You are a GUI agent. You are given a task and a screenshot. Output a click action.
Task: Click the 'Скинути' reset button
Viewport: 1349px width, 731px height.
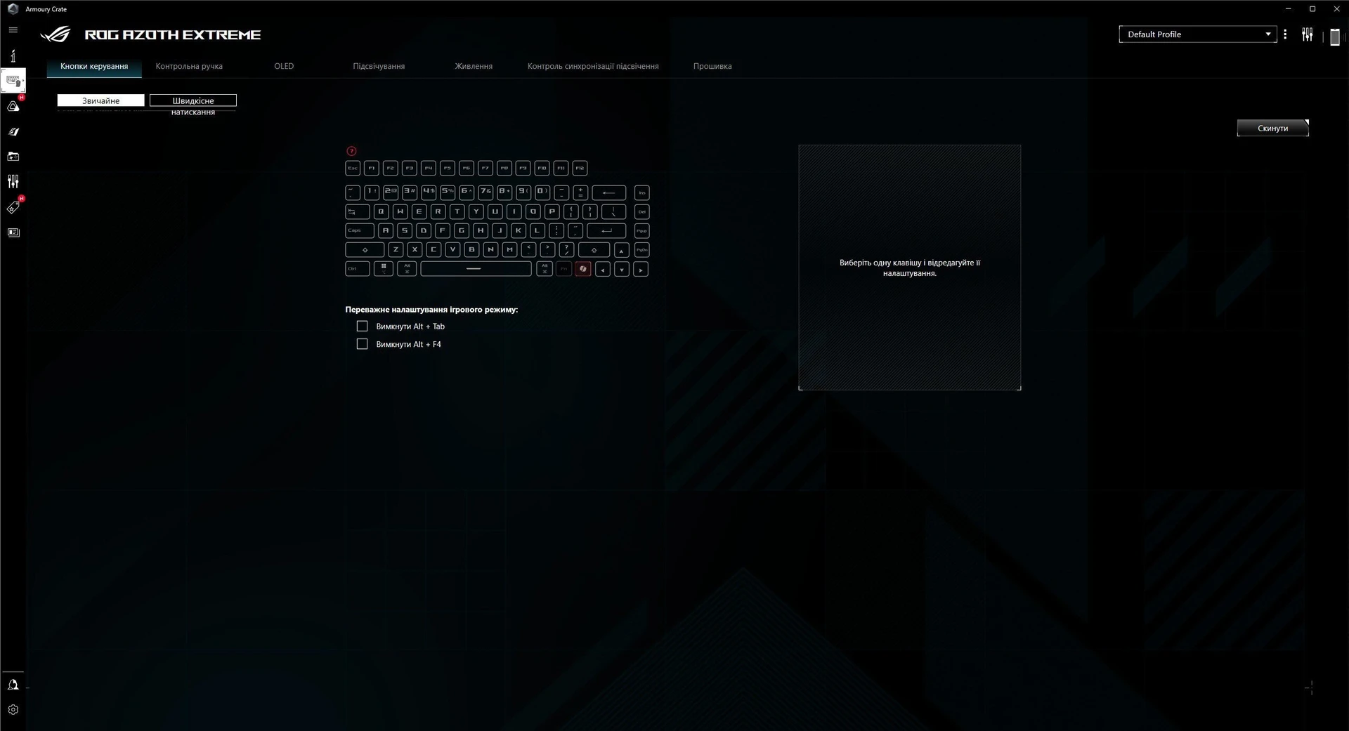pyautogui.click(x=1272, y=128)
